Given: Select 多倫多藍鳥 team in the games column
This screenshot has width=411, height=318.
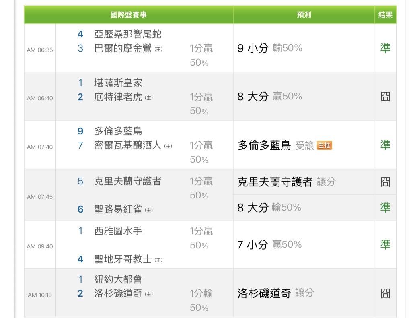Looking at the screenshot, I should (x=118, y=131).
